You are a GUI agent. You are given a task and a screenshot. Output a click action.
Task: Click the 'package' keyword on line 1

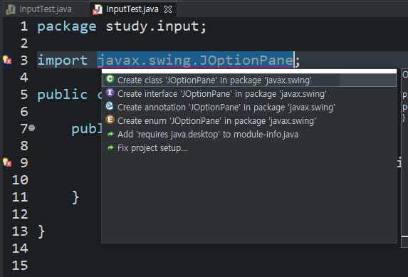[x=67, y=27]
